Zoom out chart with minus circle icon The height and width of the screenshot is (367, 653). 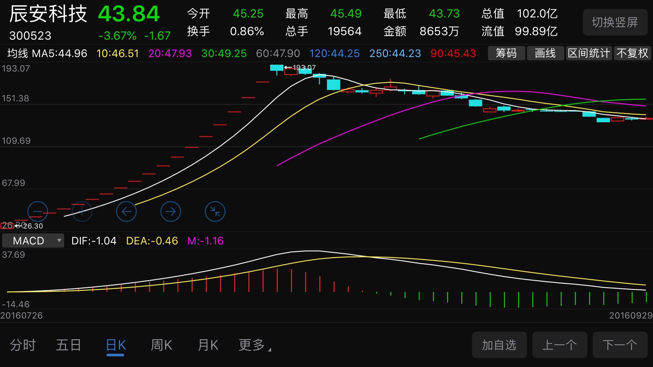tap(38, 211)
